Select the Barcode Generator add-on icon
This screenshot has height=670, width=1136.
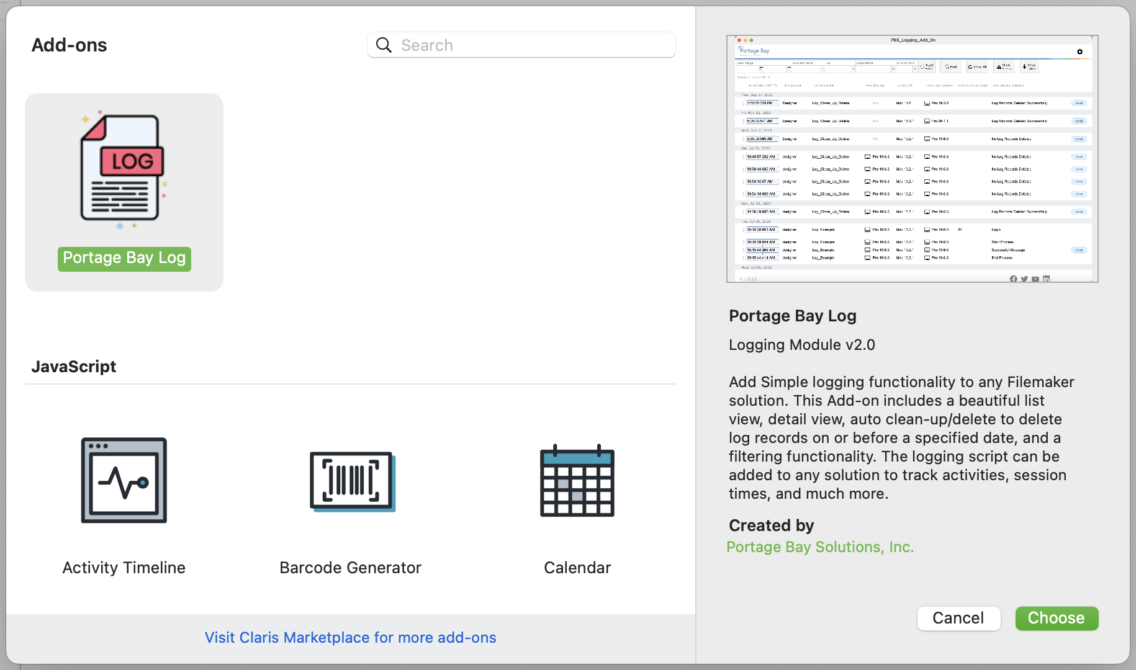point(353,481)
